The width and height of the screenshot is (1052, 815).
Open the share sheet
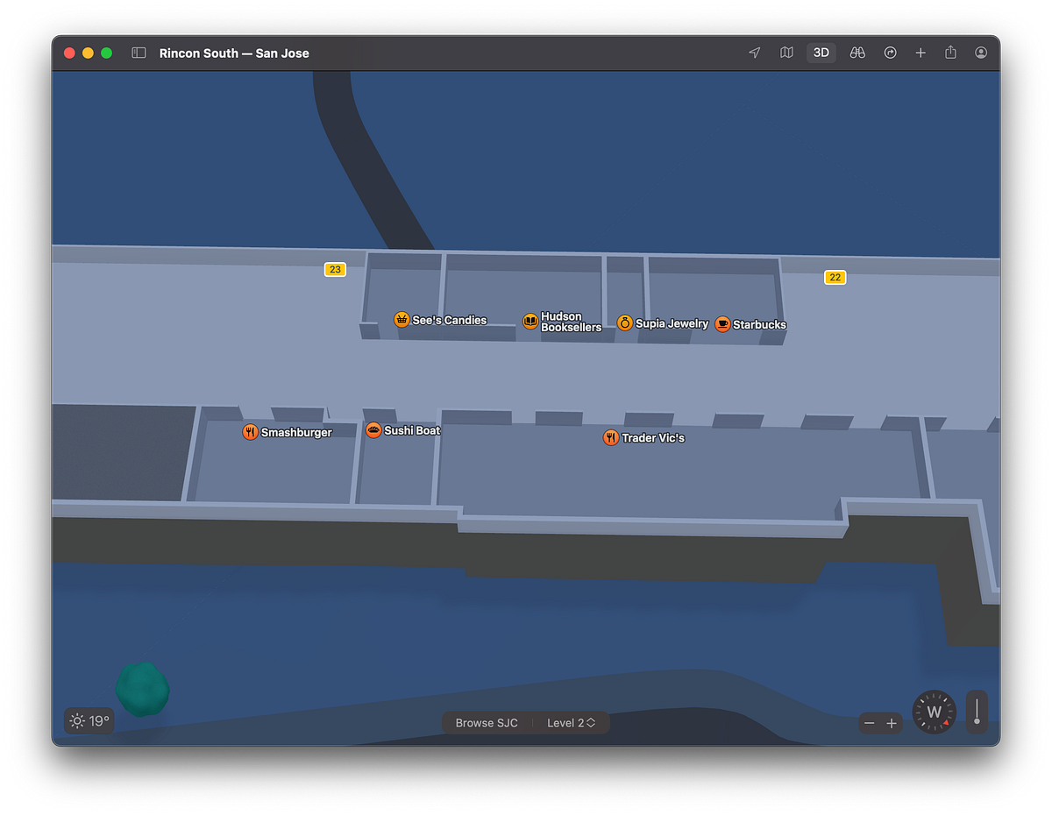(950, 53)
